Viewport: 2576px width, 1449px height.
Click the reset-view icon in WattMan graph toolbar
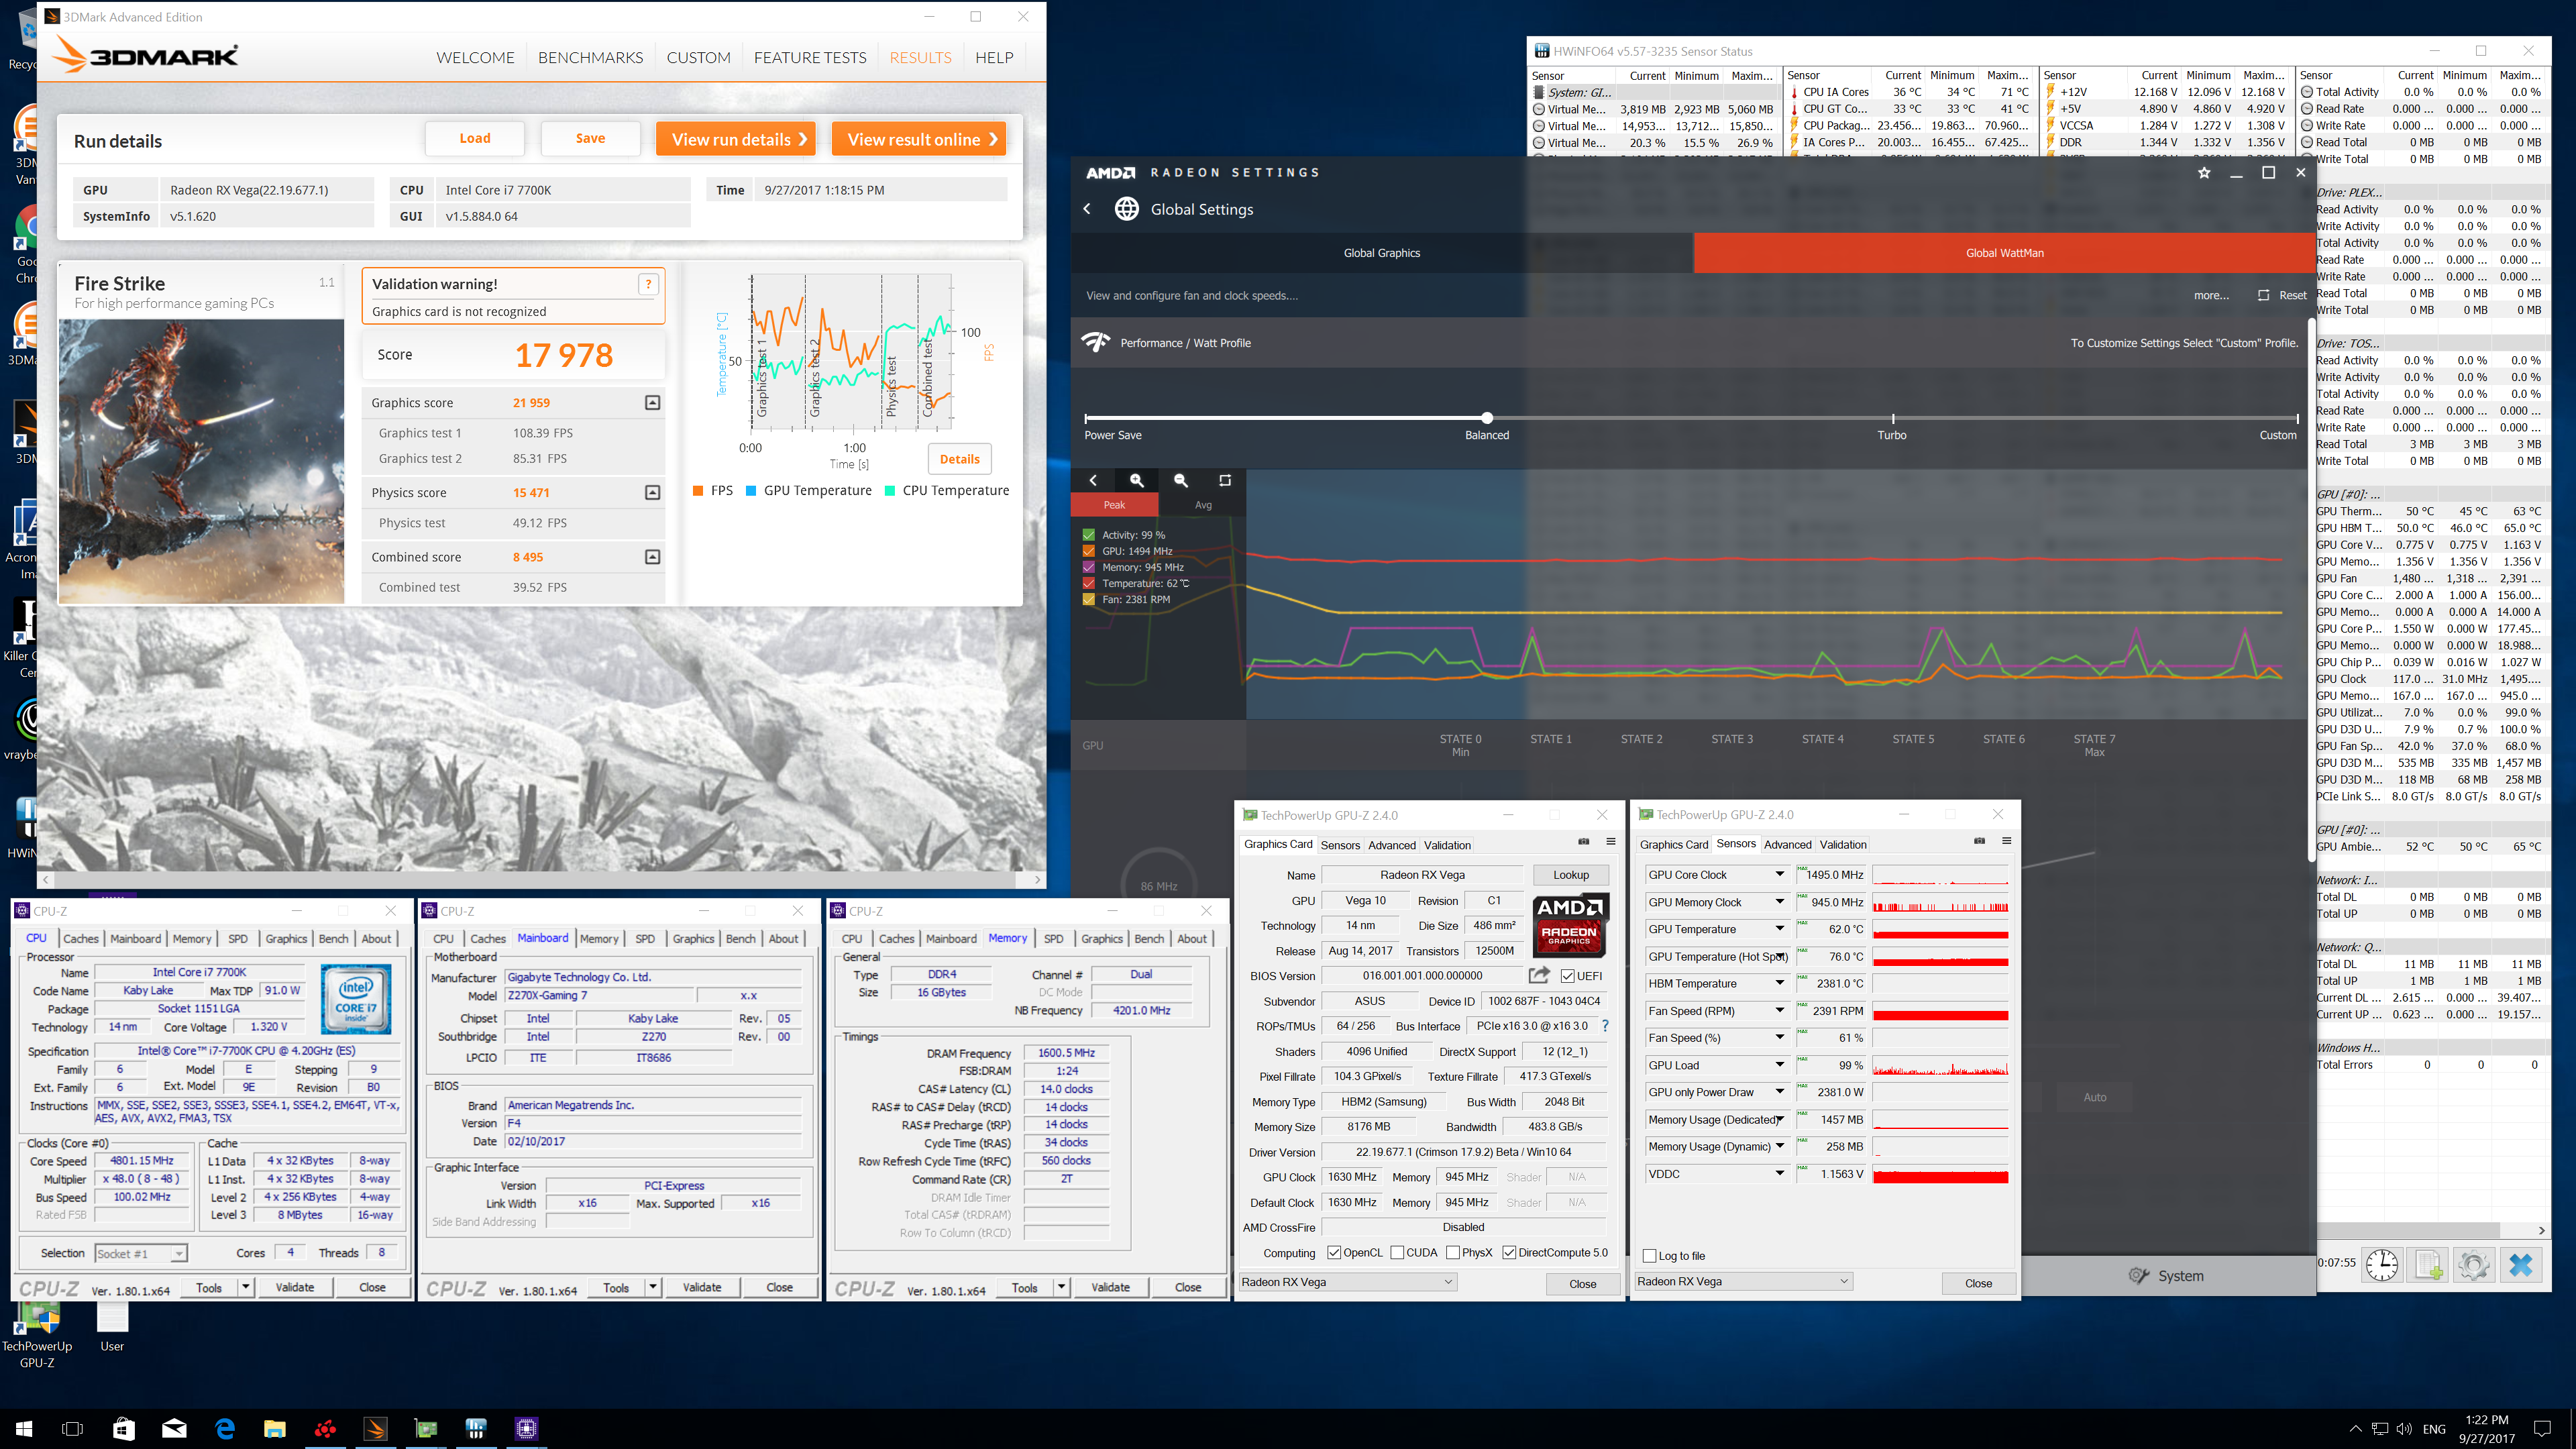tap(1225, 481)
